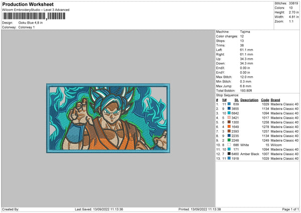301x213 pixels.
Task: Select the Stops label
Action: (221, 41)
